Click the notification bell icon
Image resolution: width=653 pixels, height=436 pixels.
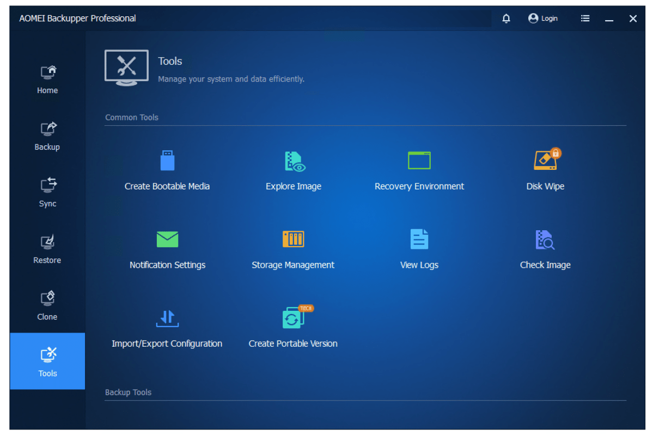[x=506, y=19]
